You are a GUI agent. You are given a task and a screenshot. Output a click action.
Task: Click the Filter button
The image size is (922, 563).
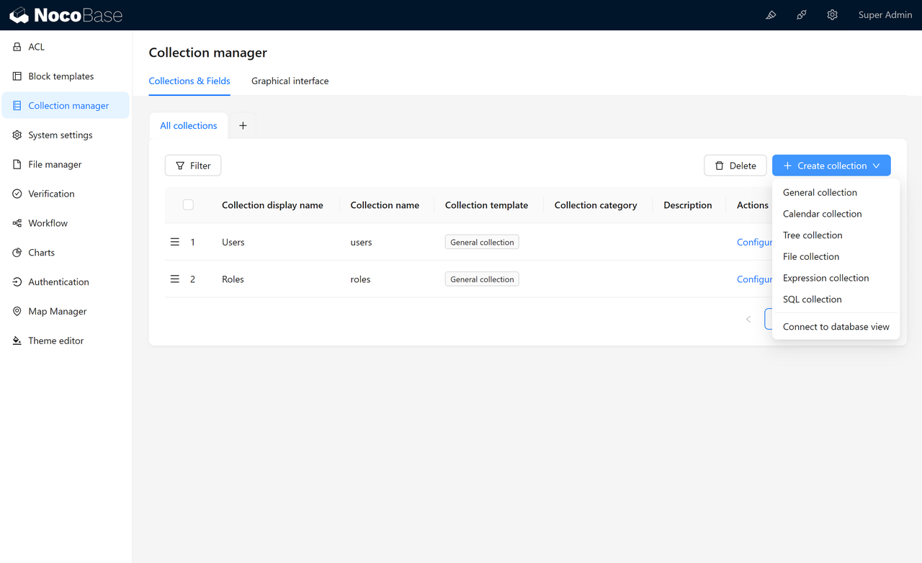193,166
